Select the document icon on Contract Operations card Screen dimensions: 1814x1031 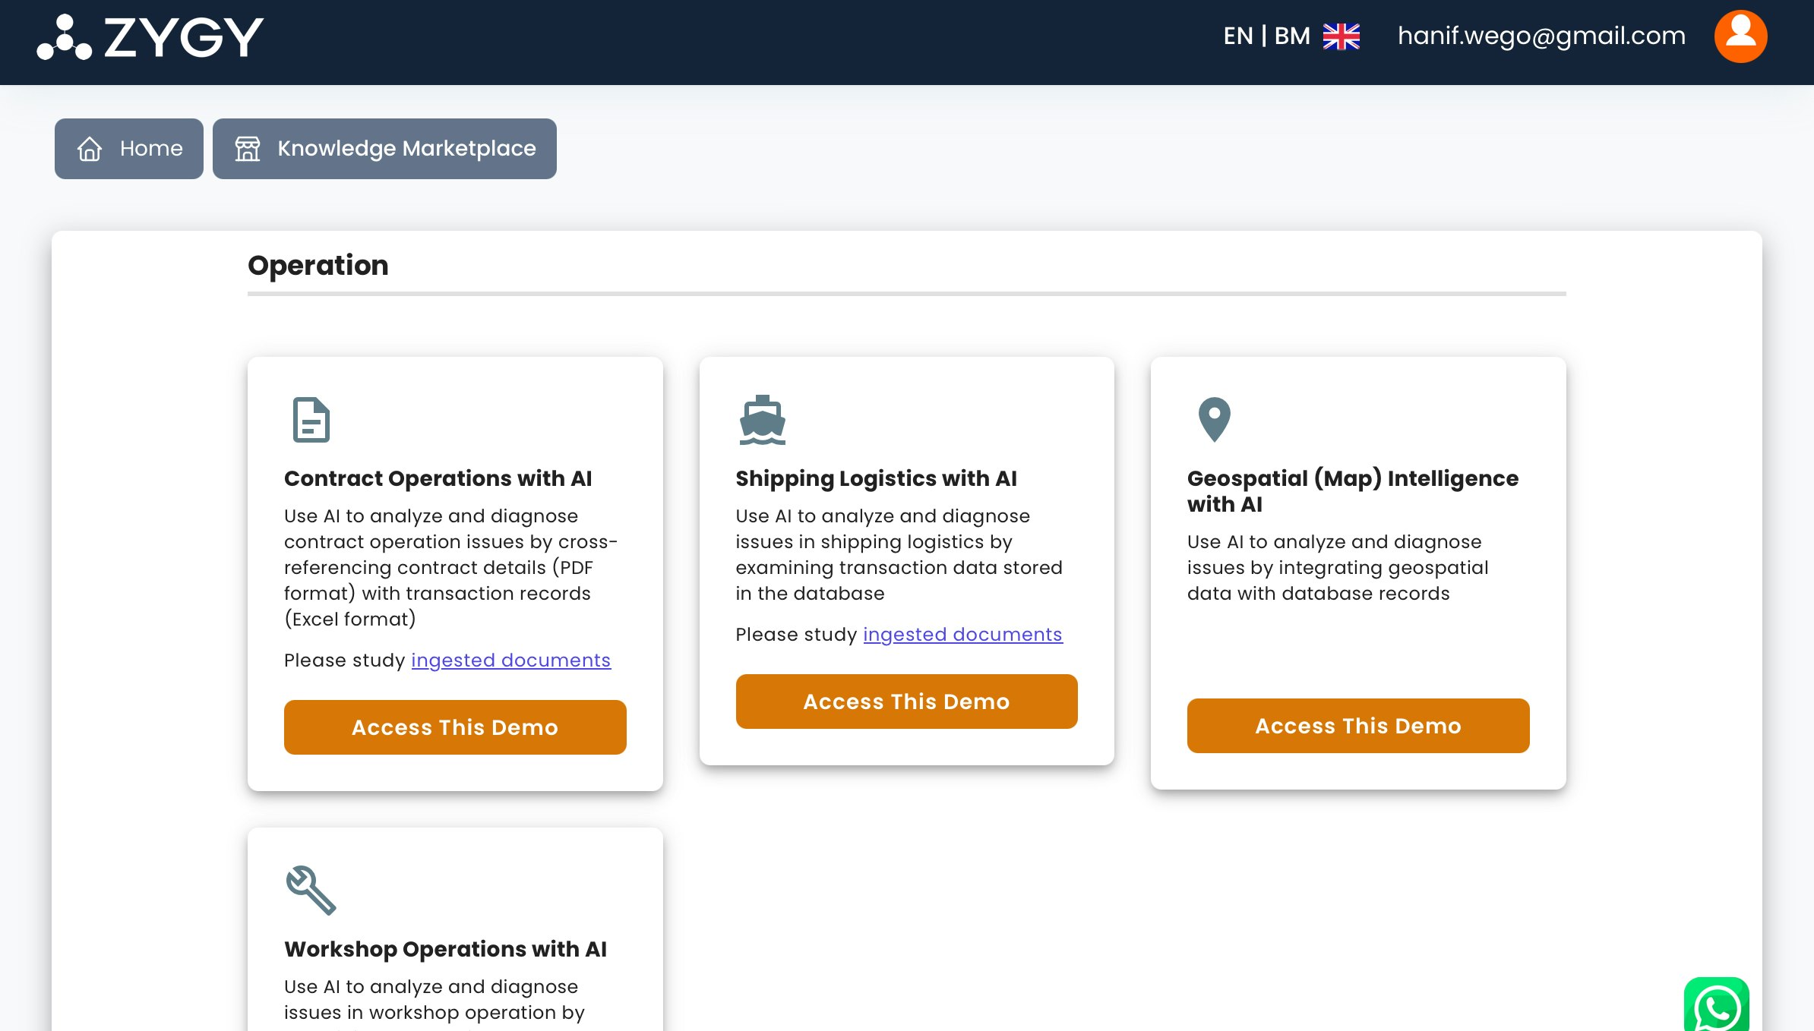[310, 421]
